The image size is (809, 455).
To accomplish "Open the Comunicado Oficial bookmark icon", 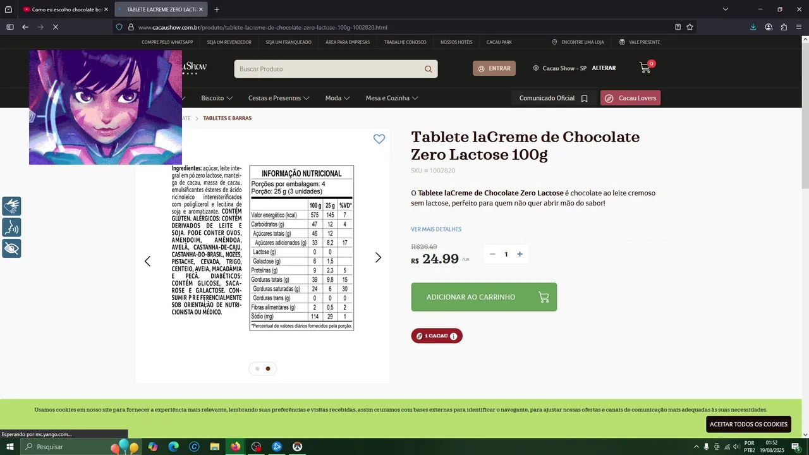I will pos(585,99).
